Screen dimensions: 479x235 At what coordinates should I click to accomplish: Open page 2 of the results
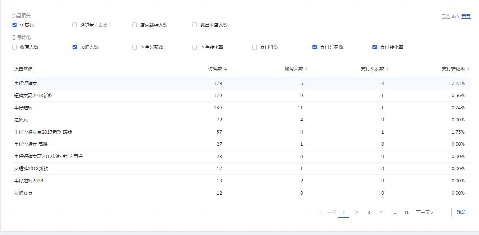tap(356, 213)
